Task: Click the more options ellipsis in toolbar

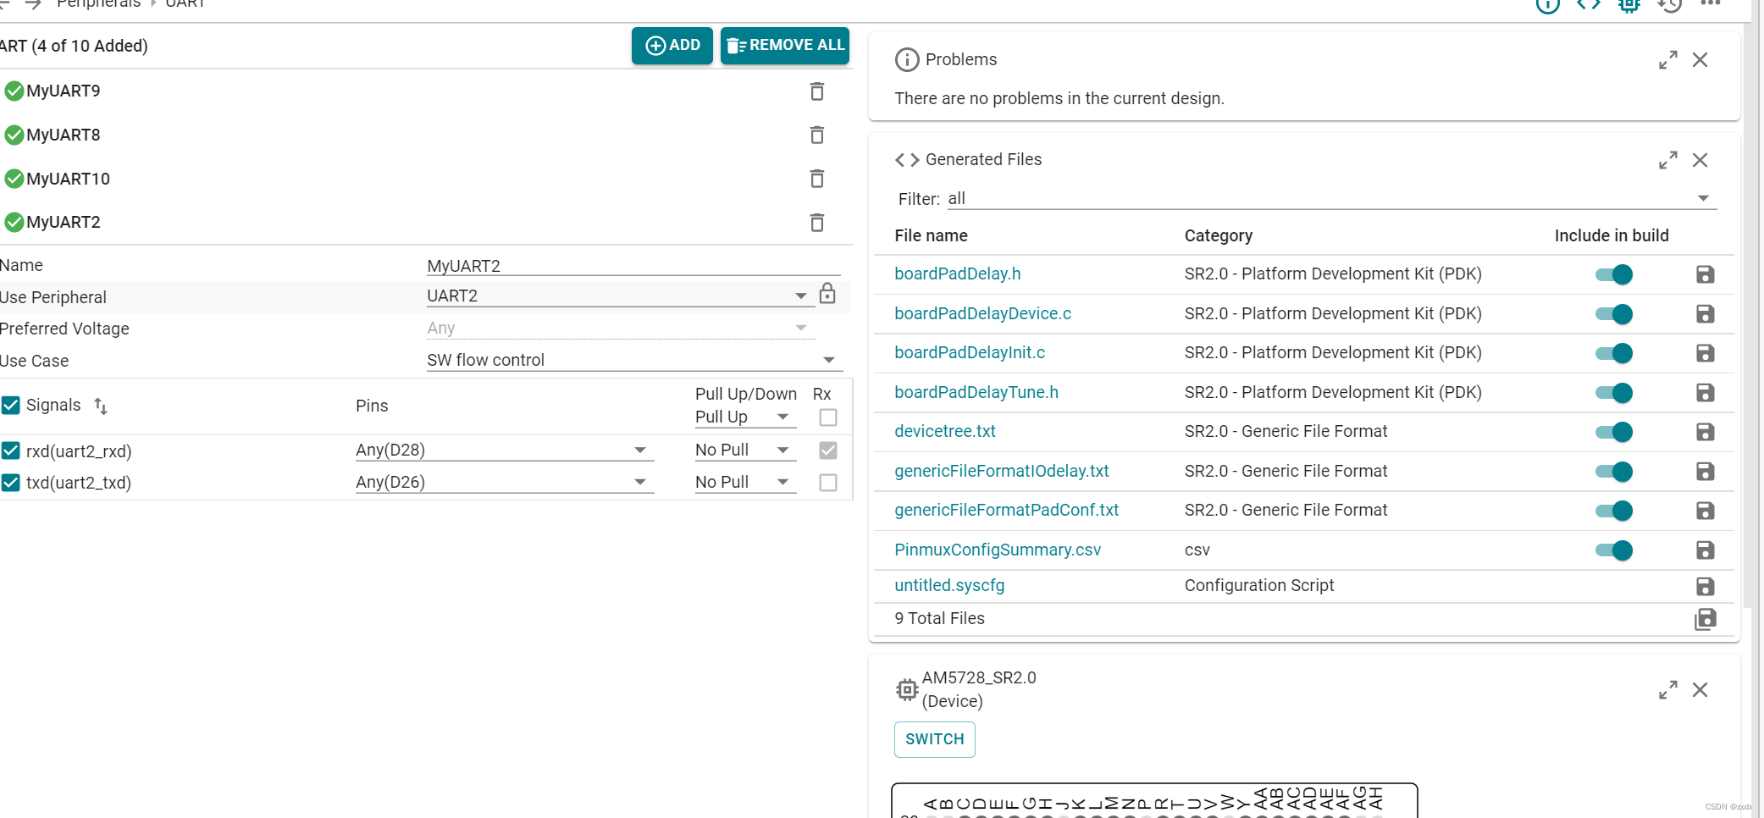Action: click(x=1710, y=3)
